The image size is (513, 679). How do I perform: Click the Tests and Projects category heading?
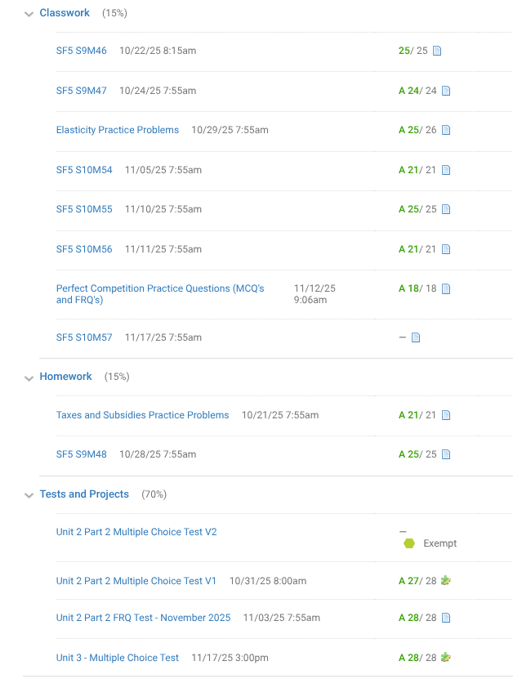click(x=84, y=494)
